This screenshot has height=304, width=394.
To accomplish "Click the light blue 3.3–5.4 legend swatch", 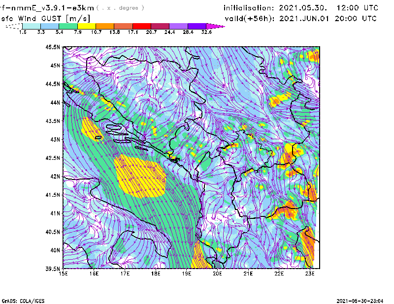I will [x=50, y=26].
